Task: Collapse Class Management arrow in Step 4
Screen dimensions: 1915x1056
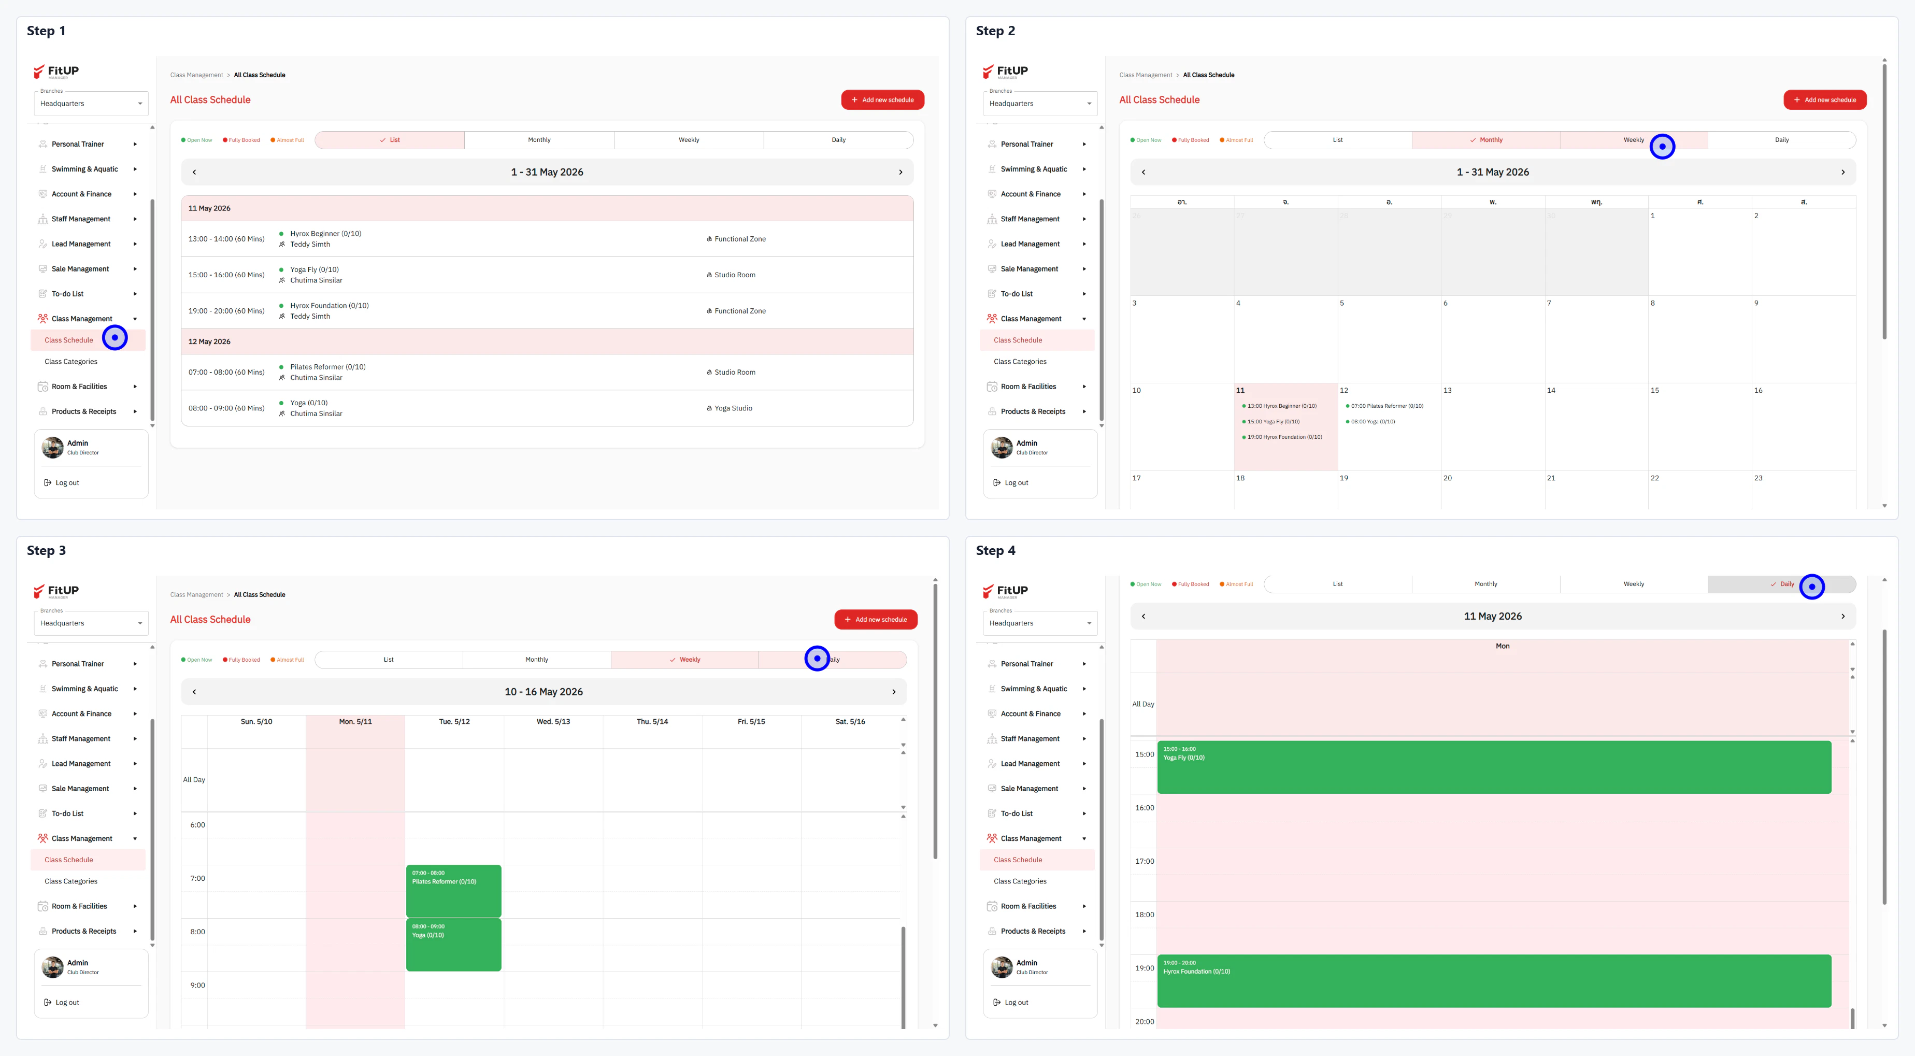Action: [x=1084, y=839]
